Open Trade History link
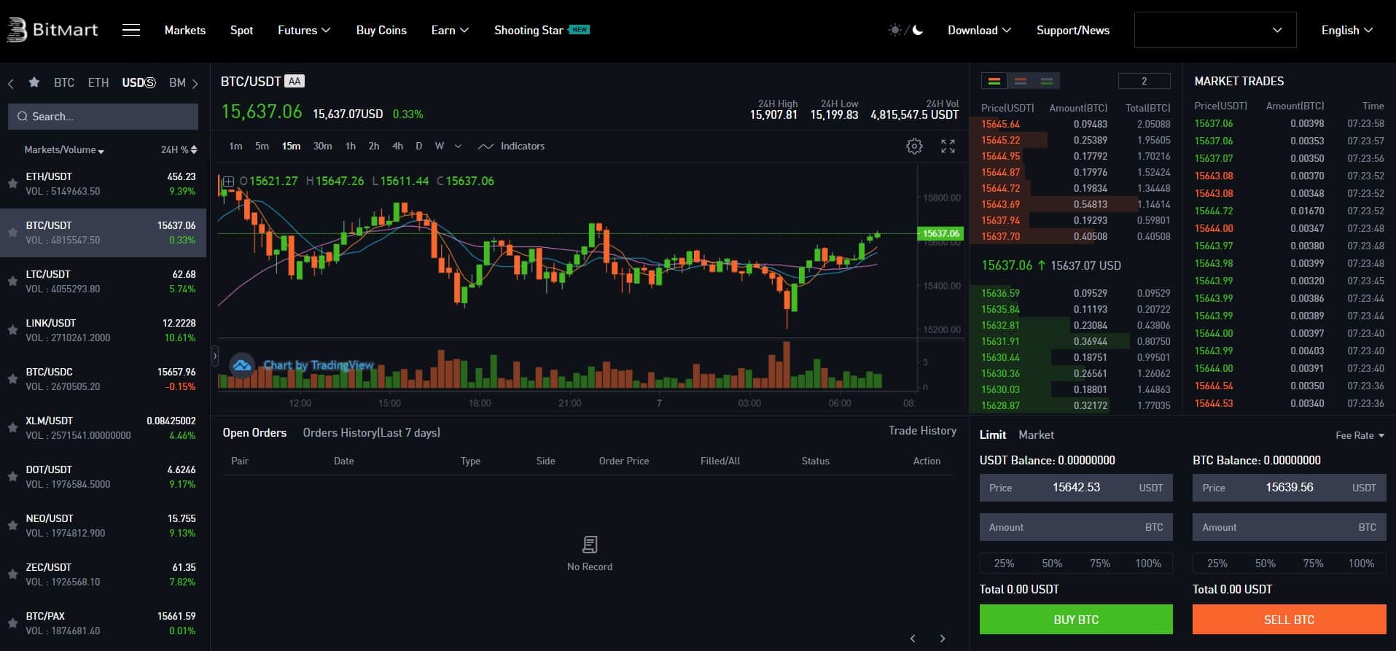 click(x=922, y=431)
